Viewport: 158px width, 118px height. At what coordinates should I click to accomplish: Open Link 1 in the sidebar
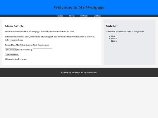114,36
